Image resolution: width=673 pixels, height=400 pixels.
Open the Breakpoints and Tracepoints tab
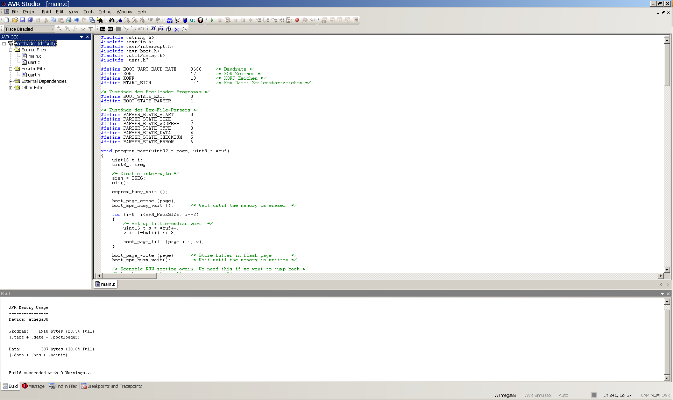point(112,386)
